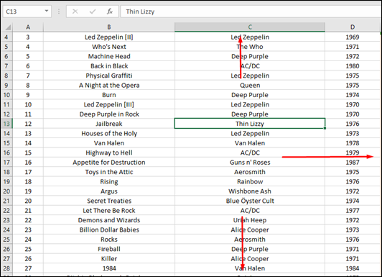The height and width of the screenshot is (277, 382).
Task: Select the Rocks cell
Action: click(109, 240)
